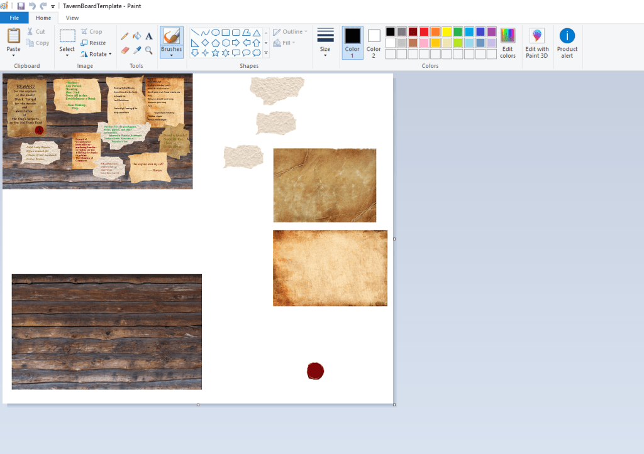
Task: Select the Color picker eyedropper
Action: [137, 50]
